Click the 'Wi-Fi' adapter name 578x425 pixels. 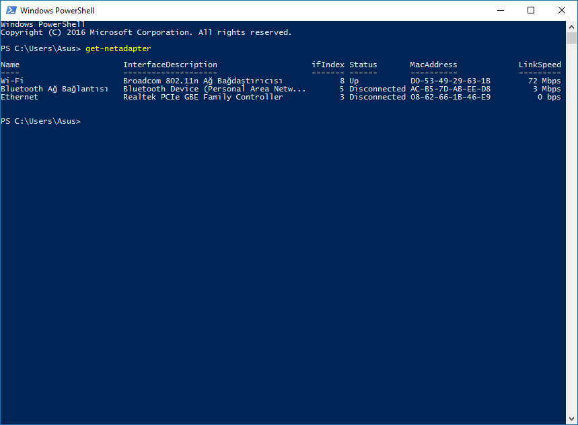12,81
